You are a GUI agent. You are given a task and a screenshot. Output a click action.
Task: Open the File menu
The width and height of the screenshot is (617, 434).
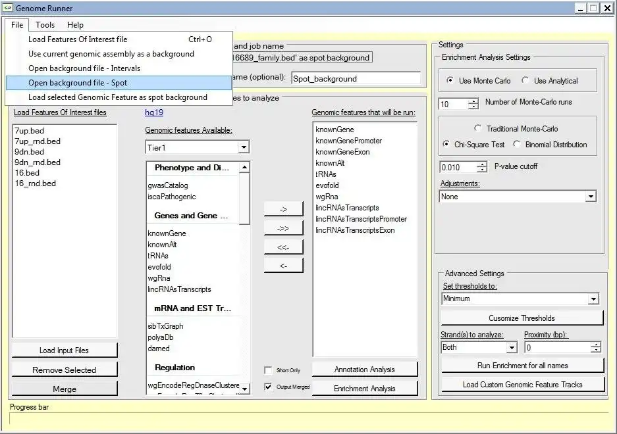17,25
